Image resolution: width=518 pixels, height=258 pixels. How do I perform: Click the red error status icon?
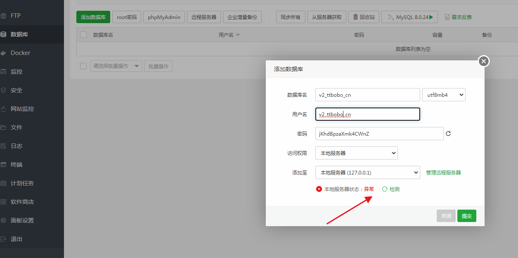click(x=319, y=189)
